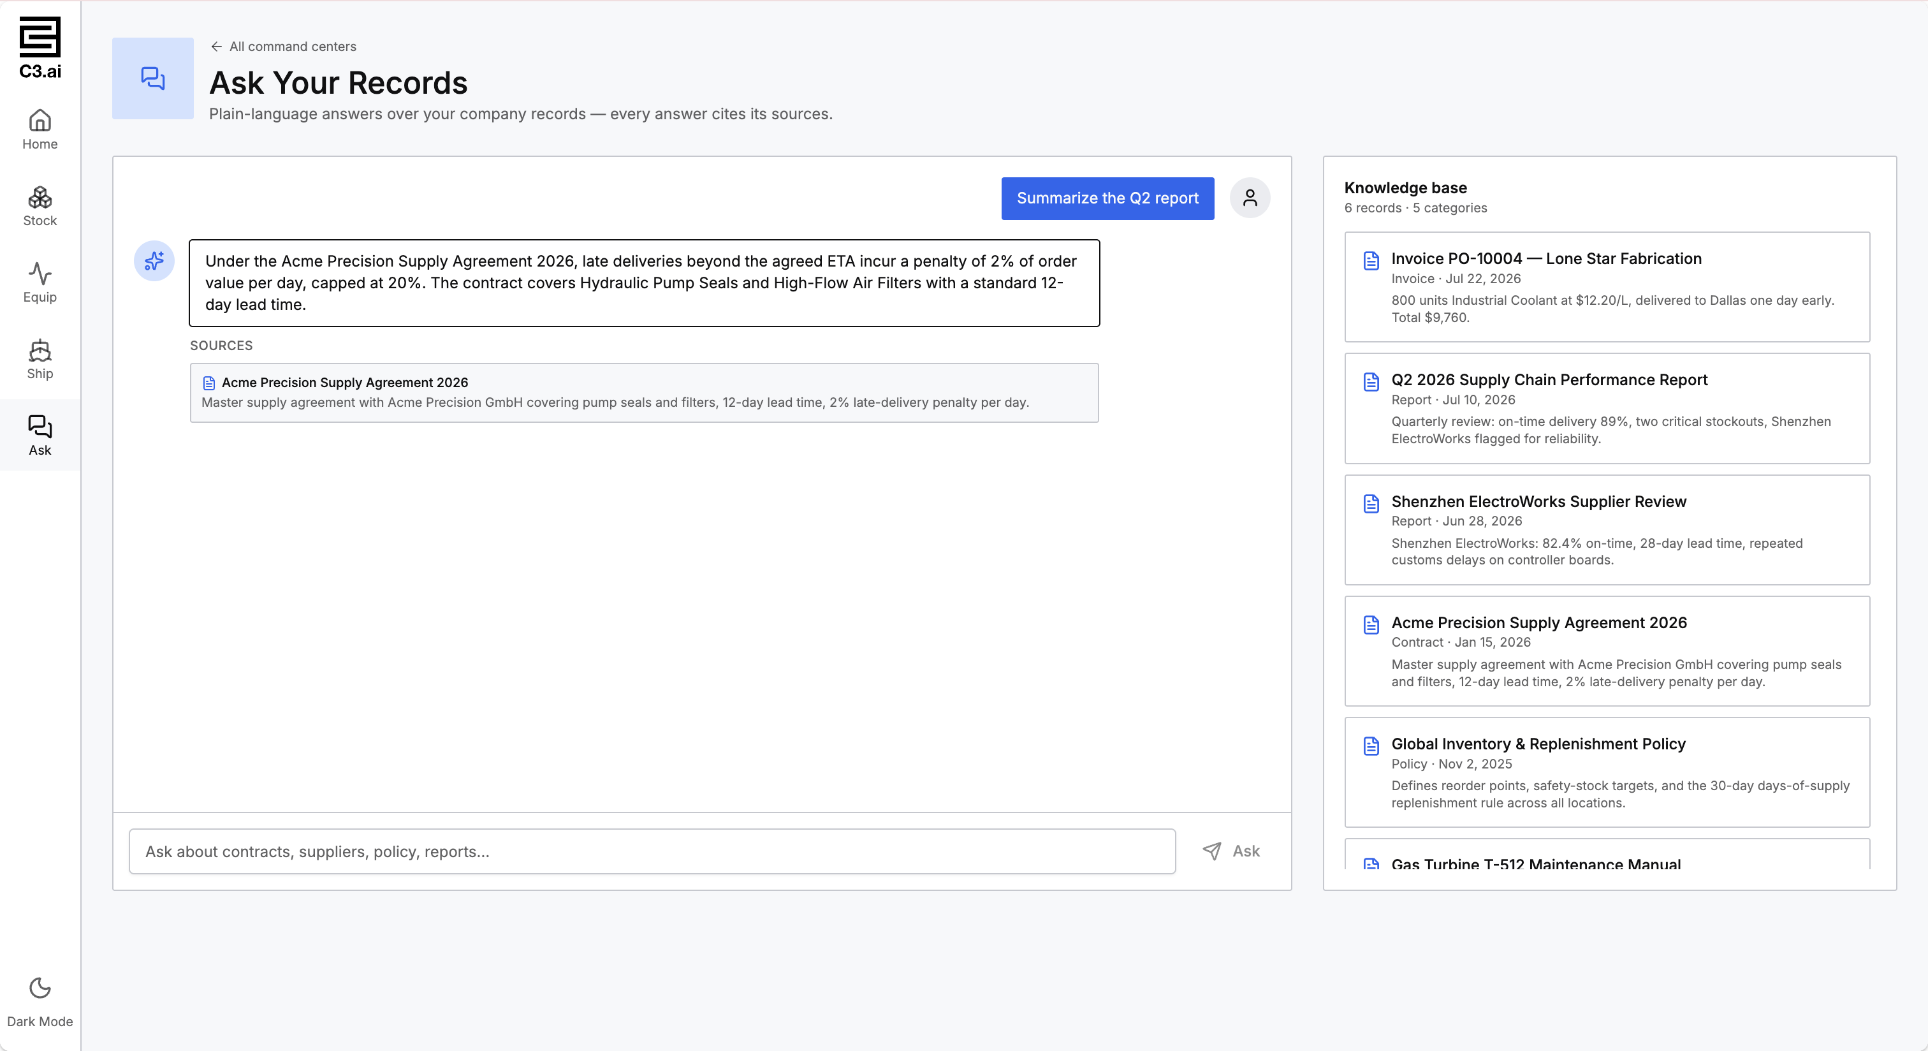Click the AI sparkle assistant icon
Image resolution: width=1928 pixels, height=1051 pixels.
pyautogui.click(x=154, y=260)
